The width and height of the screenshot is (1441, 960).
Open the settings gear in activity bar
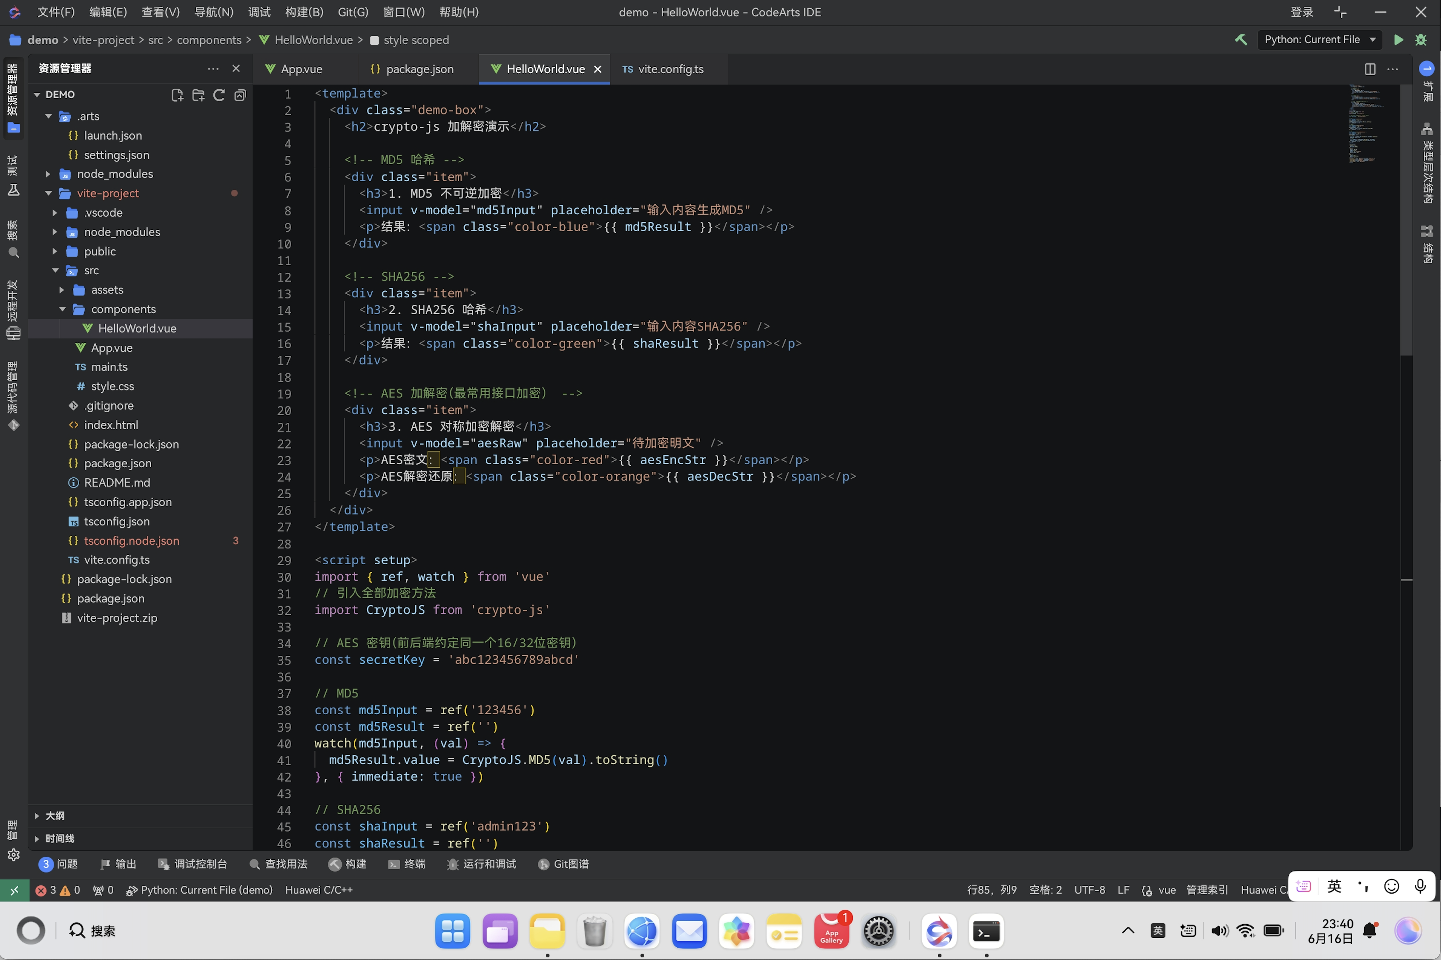pyautogui.click(x=14, y=855)
